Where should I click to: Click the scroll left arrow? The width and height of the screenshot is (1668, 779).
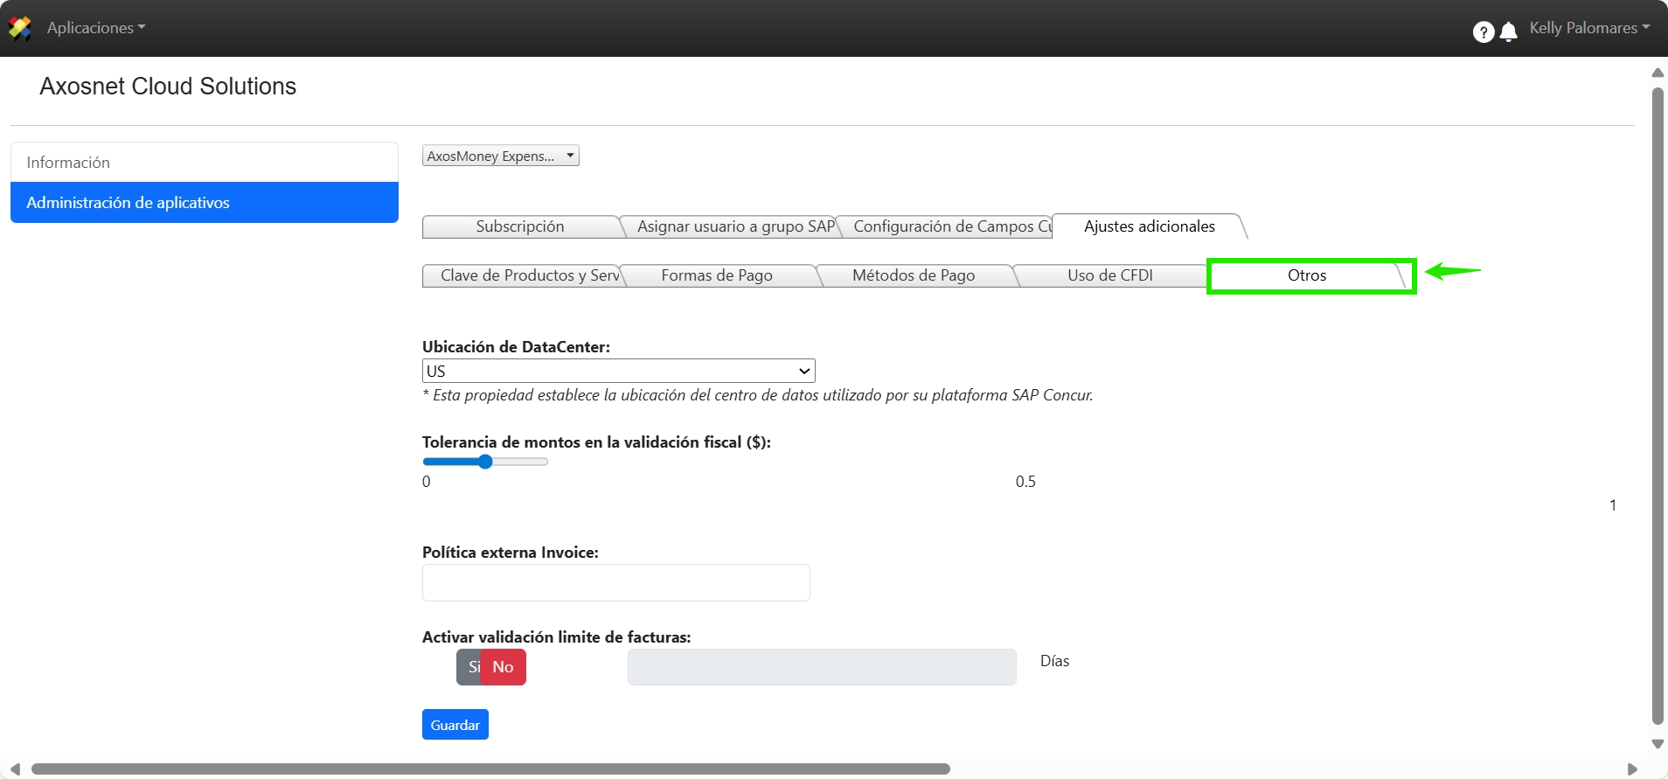(x=15, y=769)
